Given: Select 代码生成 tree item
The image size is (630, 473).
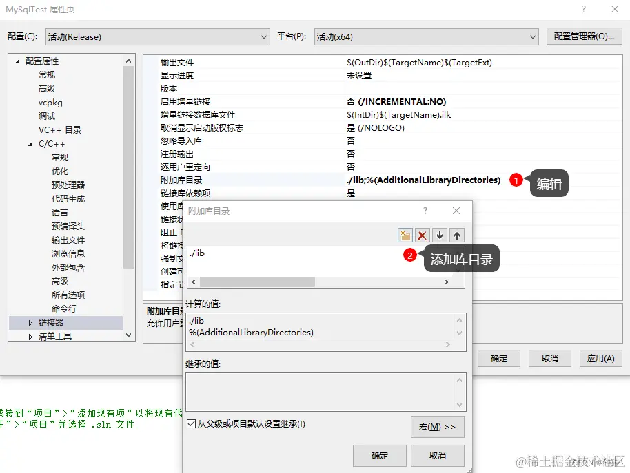Looking at the screenshot, I should pos(68,199).
